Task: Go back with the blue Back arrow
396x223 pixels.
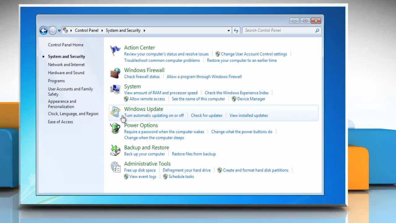Action: pos(44,30)
